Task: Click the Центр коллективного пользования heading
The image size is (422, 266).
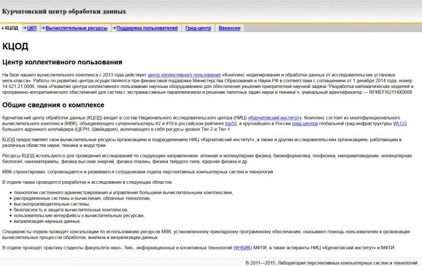Action: point(62,62)
